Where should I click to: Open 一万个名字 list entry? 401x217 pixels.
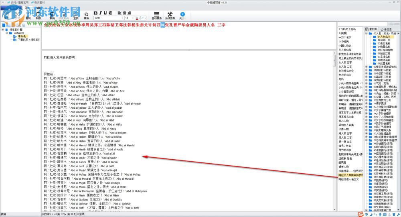pos(345,37)
